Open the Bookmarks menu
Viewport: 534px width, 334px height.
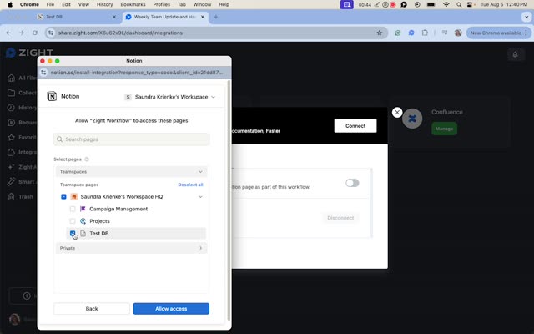pyautogui.click(x=133, y=4)
